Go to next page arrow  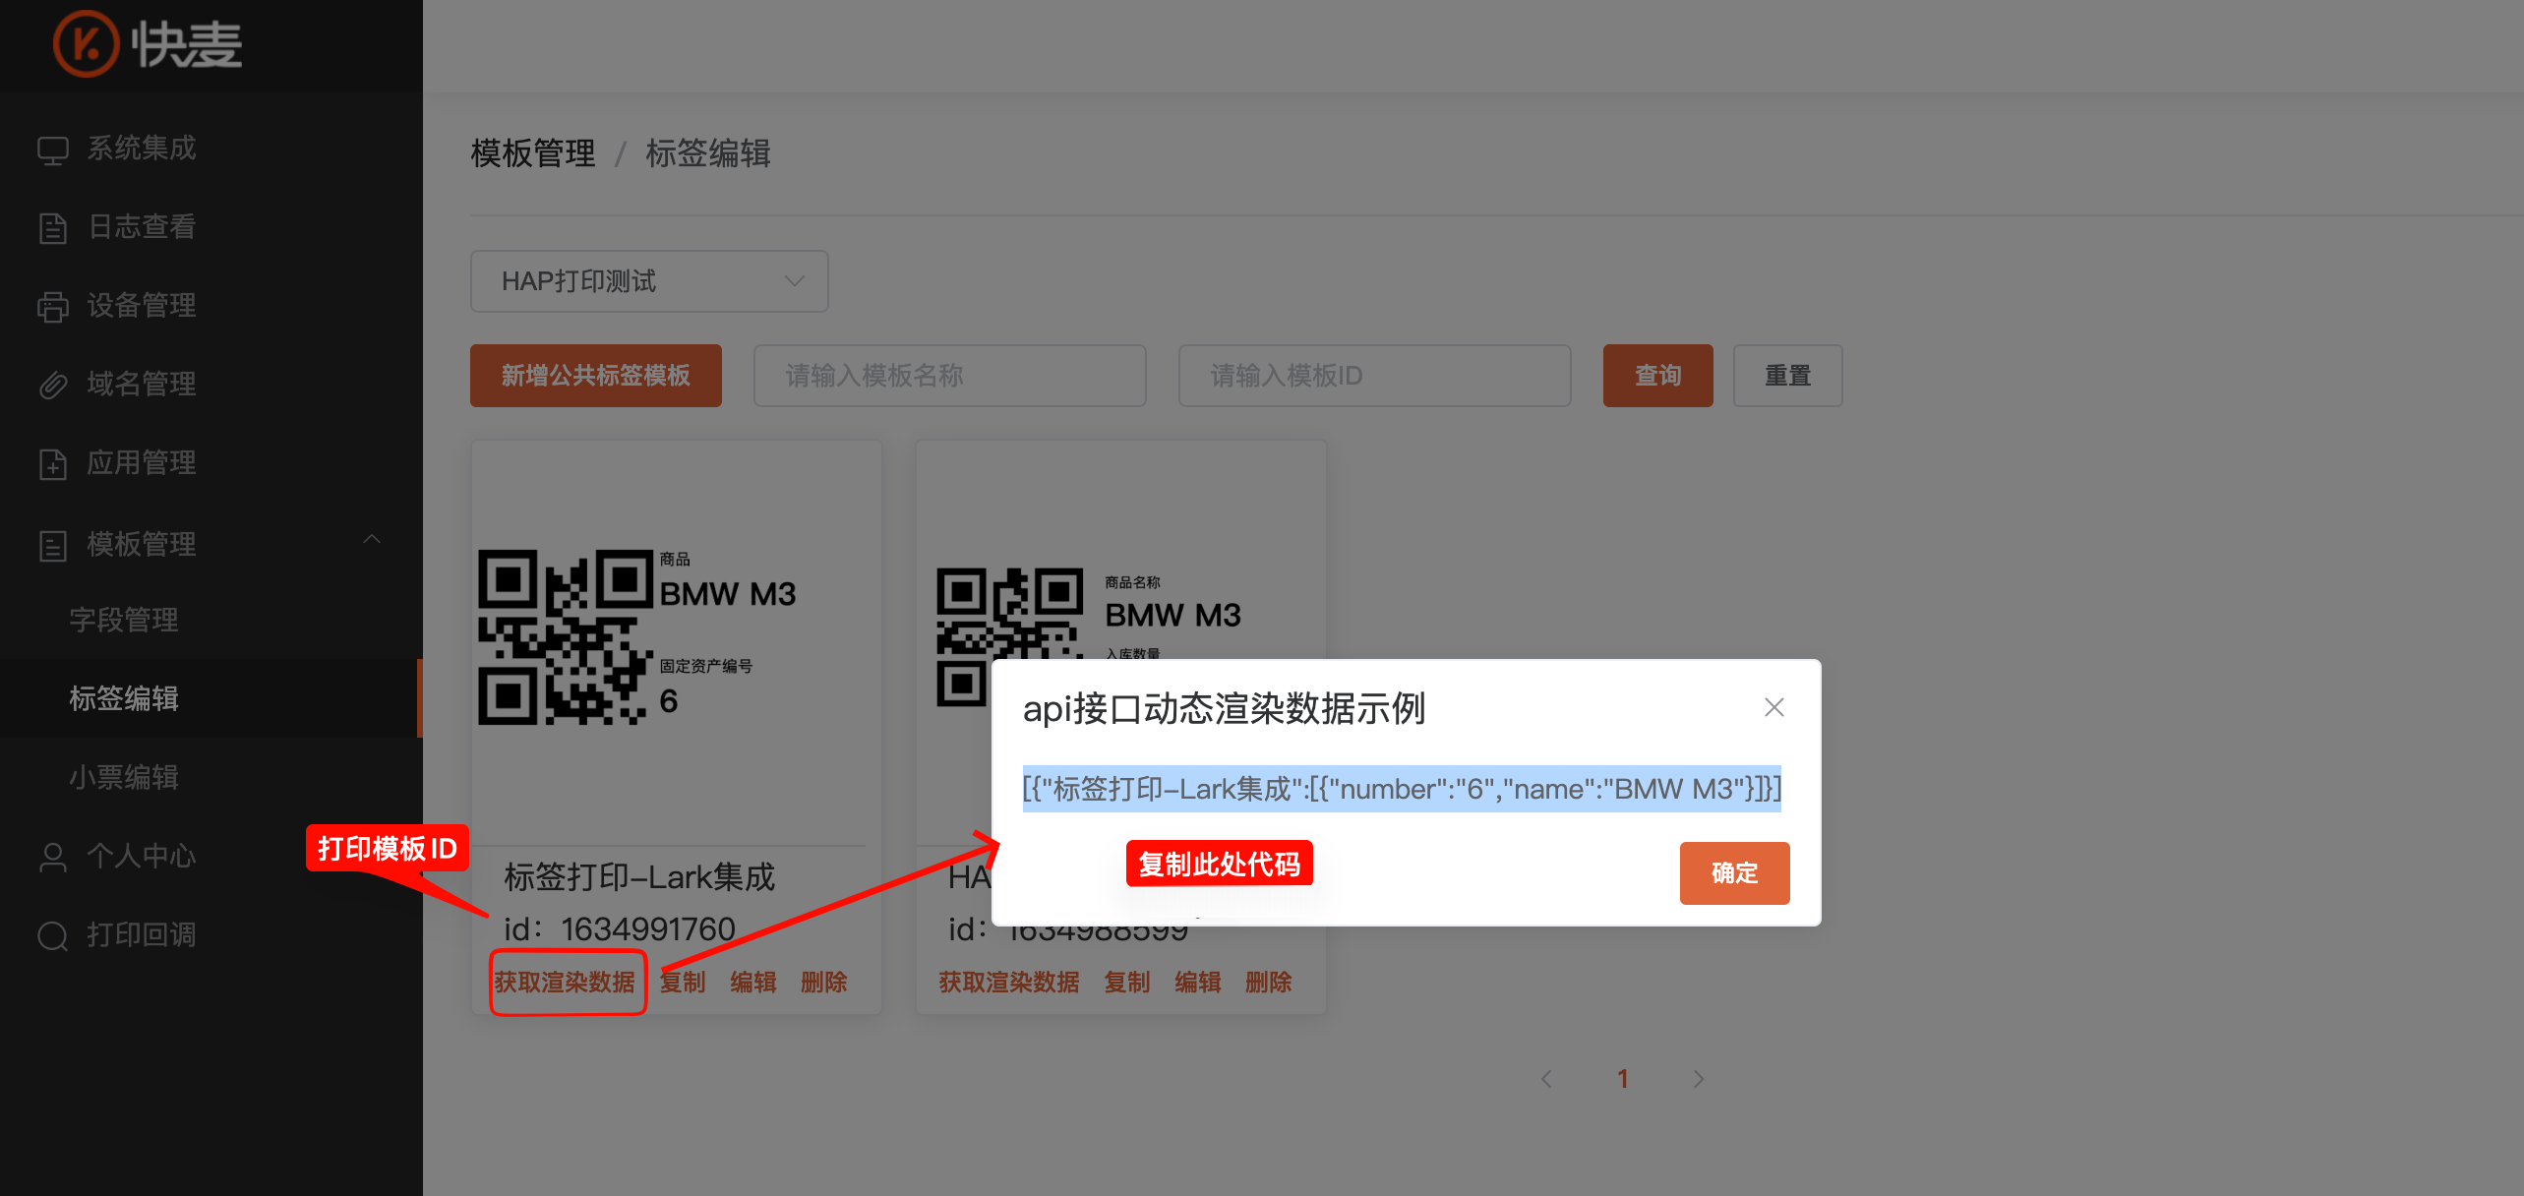[x=1699, y=1079]
